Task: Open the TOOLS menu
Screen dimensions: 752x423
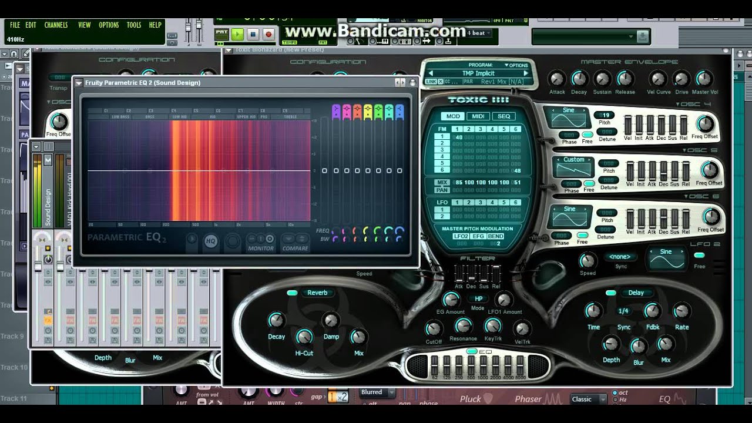Action: click(134, 25)
